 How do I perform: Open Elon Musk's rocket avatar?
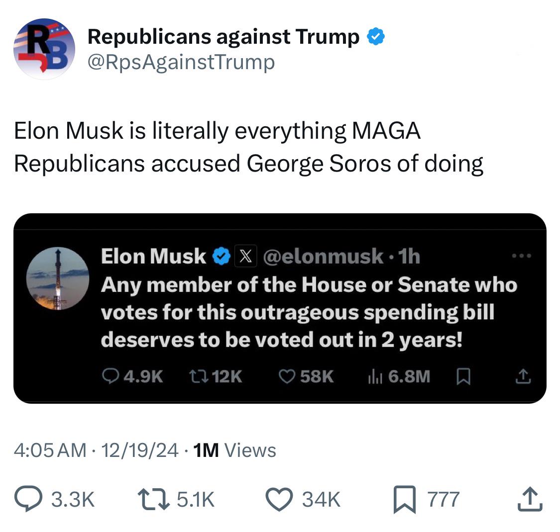point(57,278)
